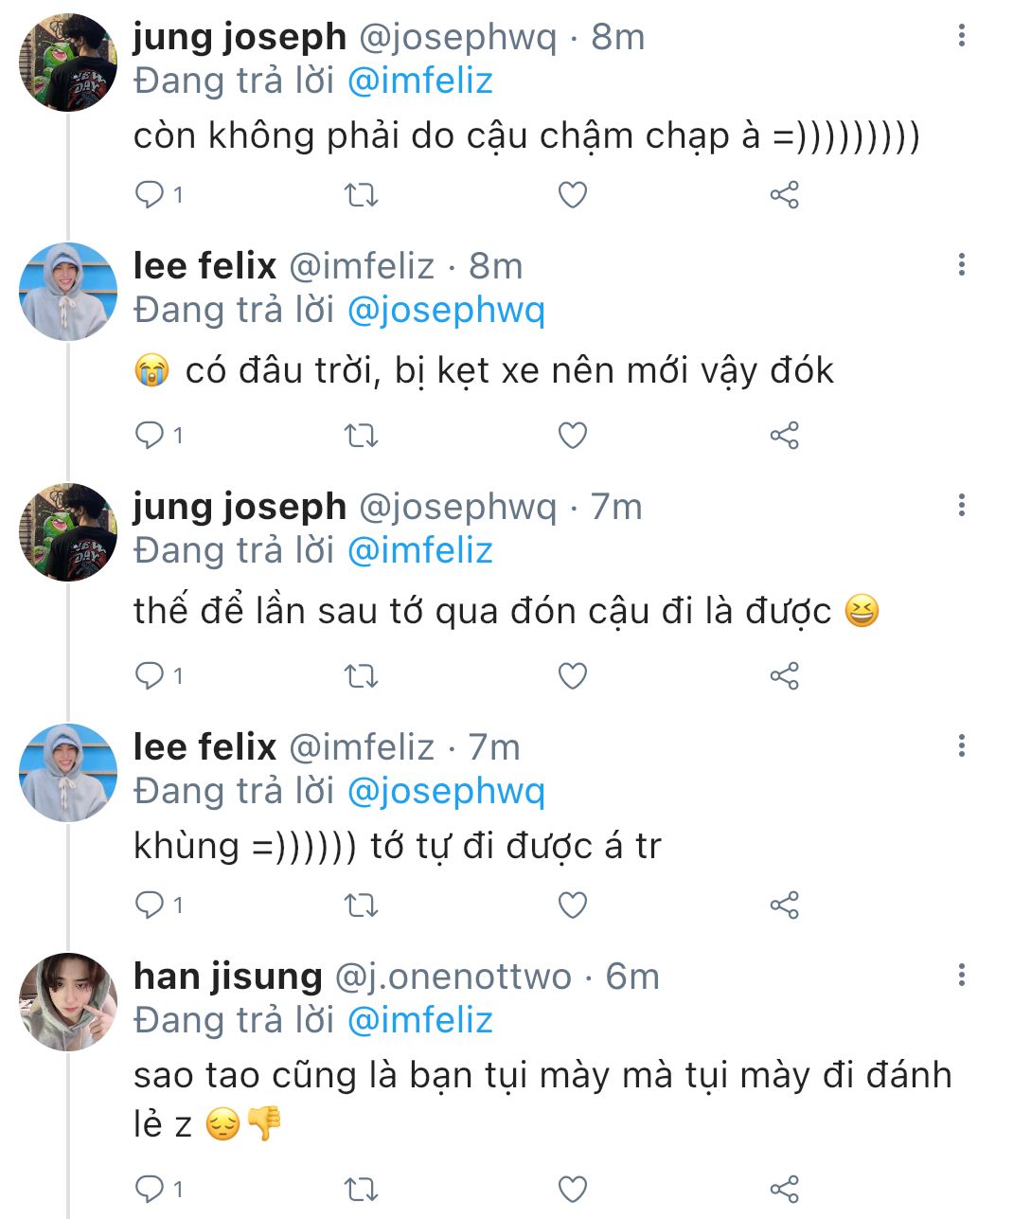Open more options menu on han jisung's tweet
This screenshot has height=1219, width=1013.
click(961, 975)
